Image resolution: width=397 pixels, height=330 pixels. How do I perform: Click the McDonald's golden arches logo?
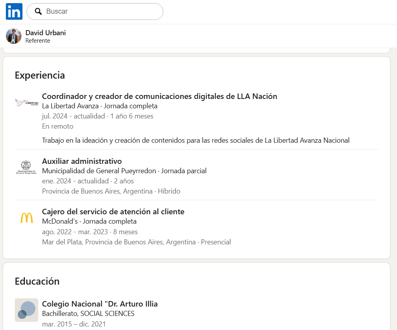[27, 218]
